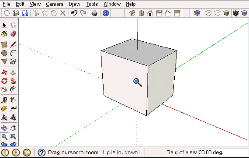Select the Follow Me tool
The height and width of the screenshot is (158, 249).
pyautogui.click(x=13, y=81)
